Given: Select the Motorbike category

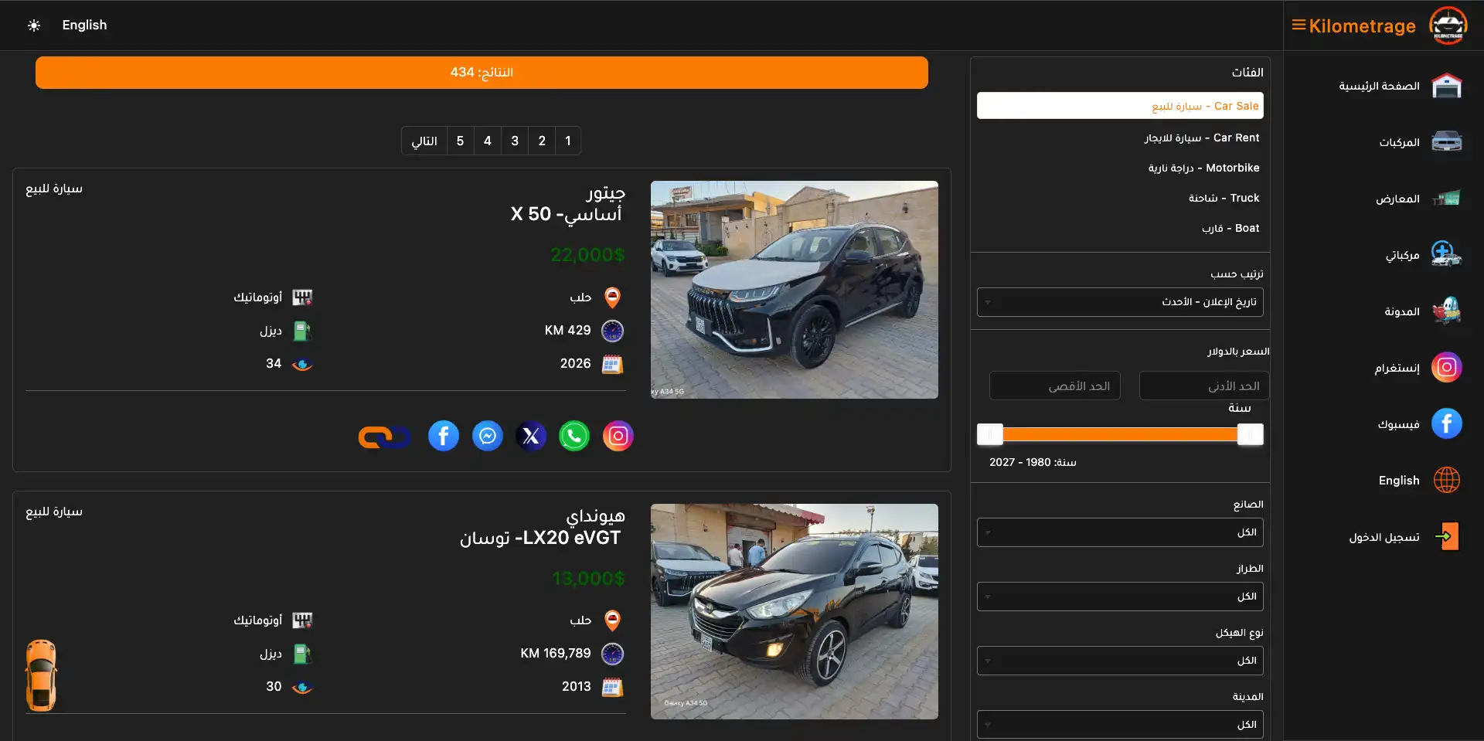Looking at the screenshot, I should click(1120, 168).
